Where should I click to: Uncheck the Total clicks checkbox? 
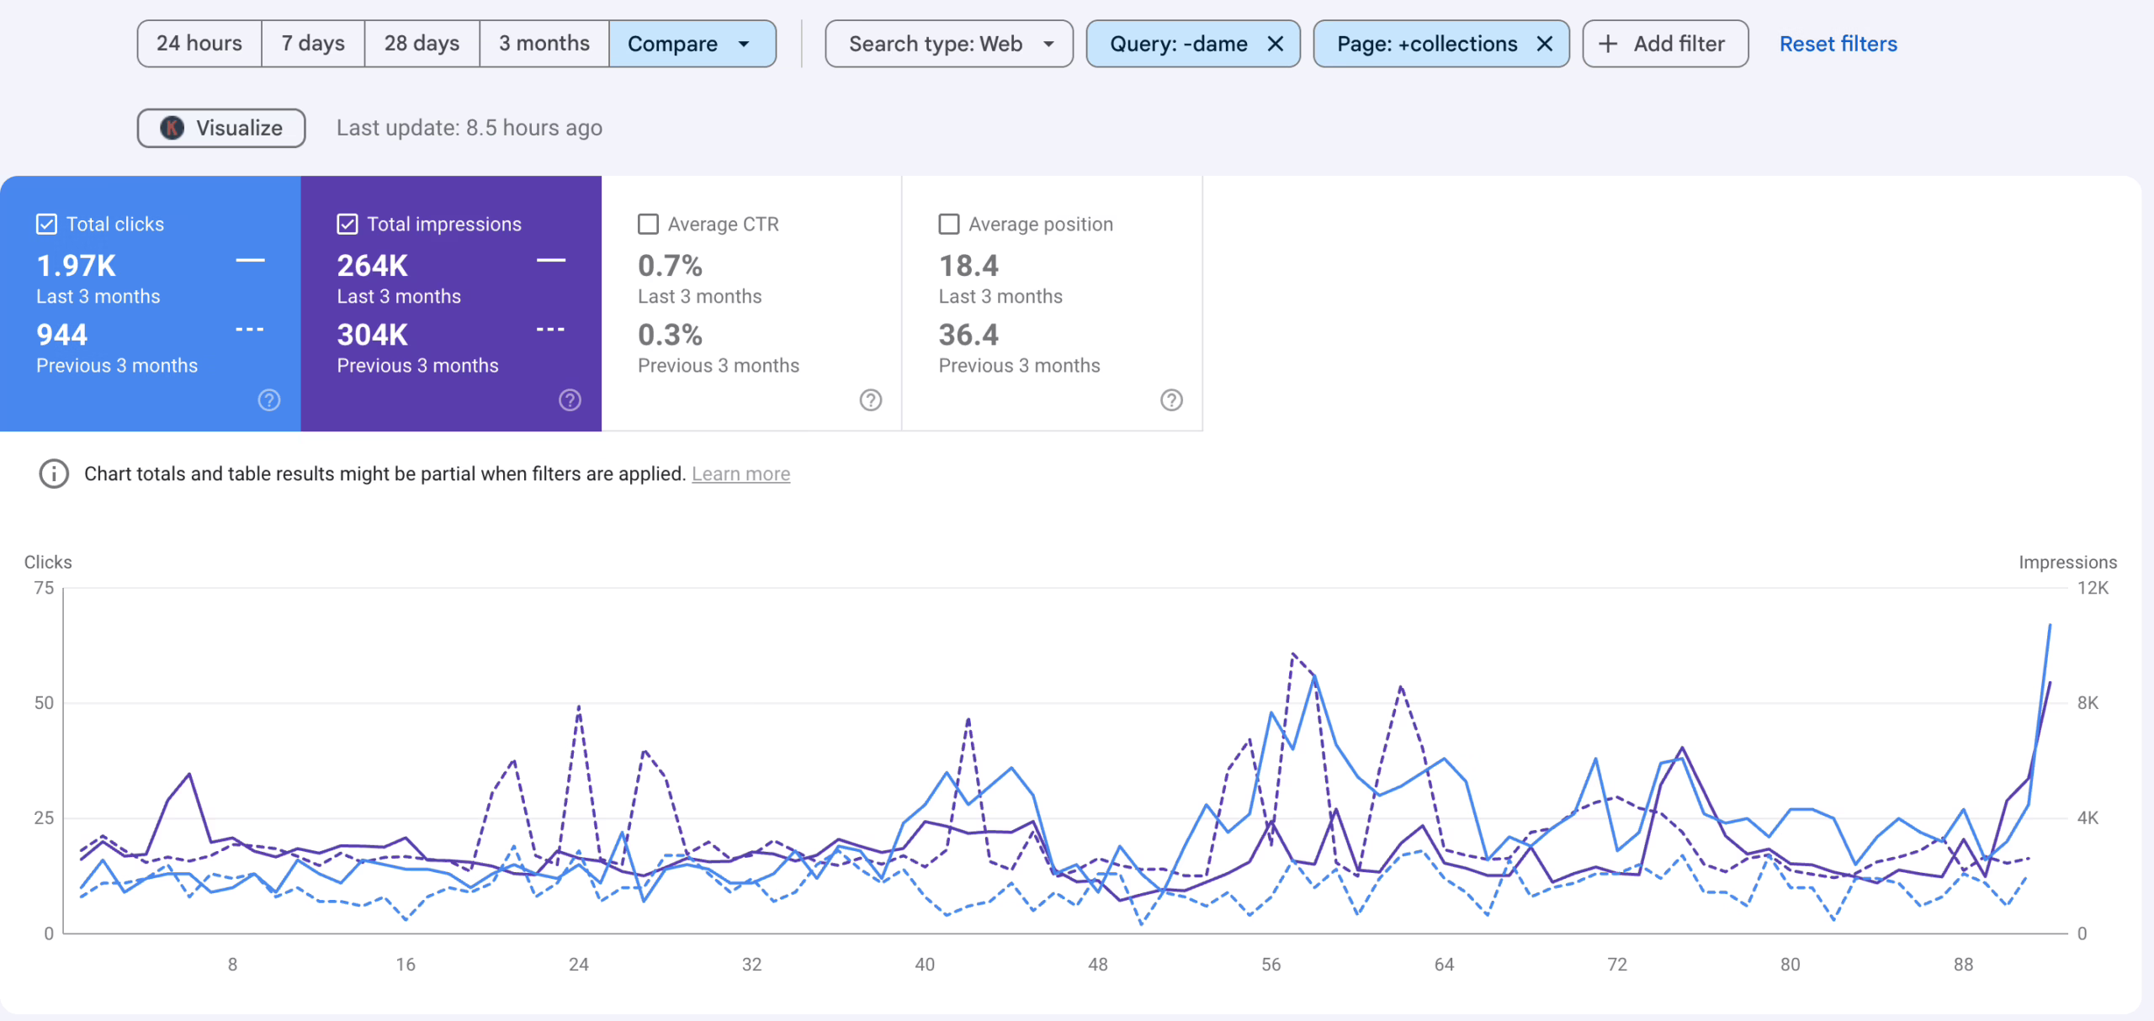47,224
